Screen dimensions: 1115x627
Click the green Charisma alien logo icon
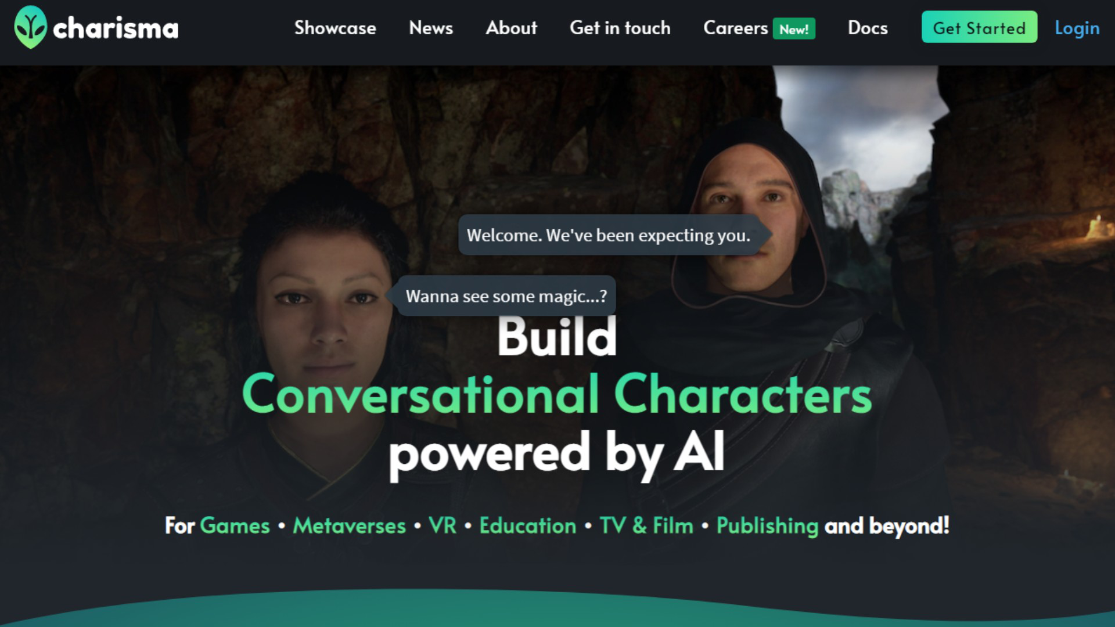(30, 27)
